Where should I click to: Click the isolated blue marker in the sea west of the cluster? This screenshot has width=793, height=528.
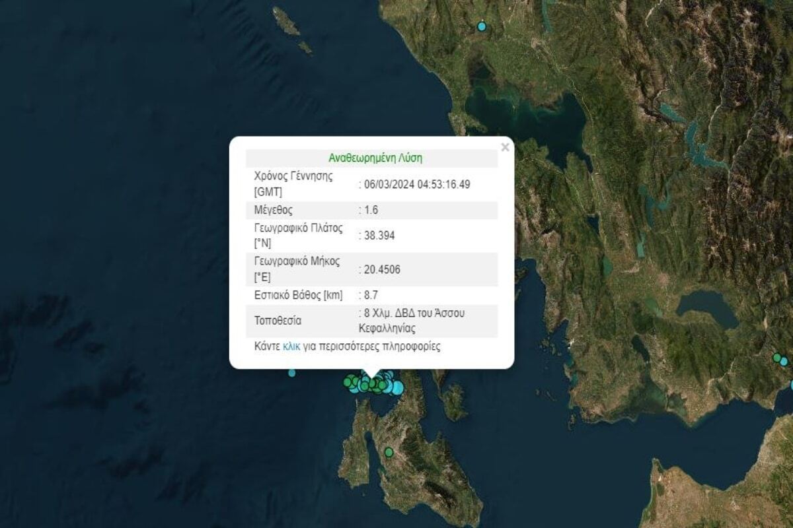coord(291,373)
